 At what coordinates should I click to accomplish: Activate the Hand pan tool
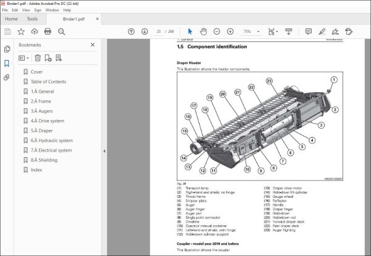coord(203,32)
